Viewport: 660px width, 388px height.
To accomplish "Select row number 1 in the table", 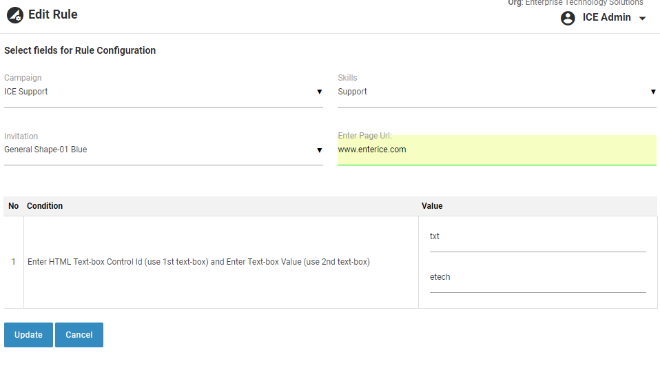I will coord(13,262).
